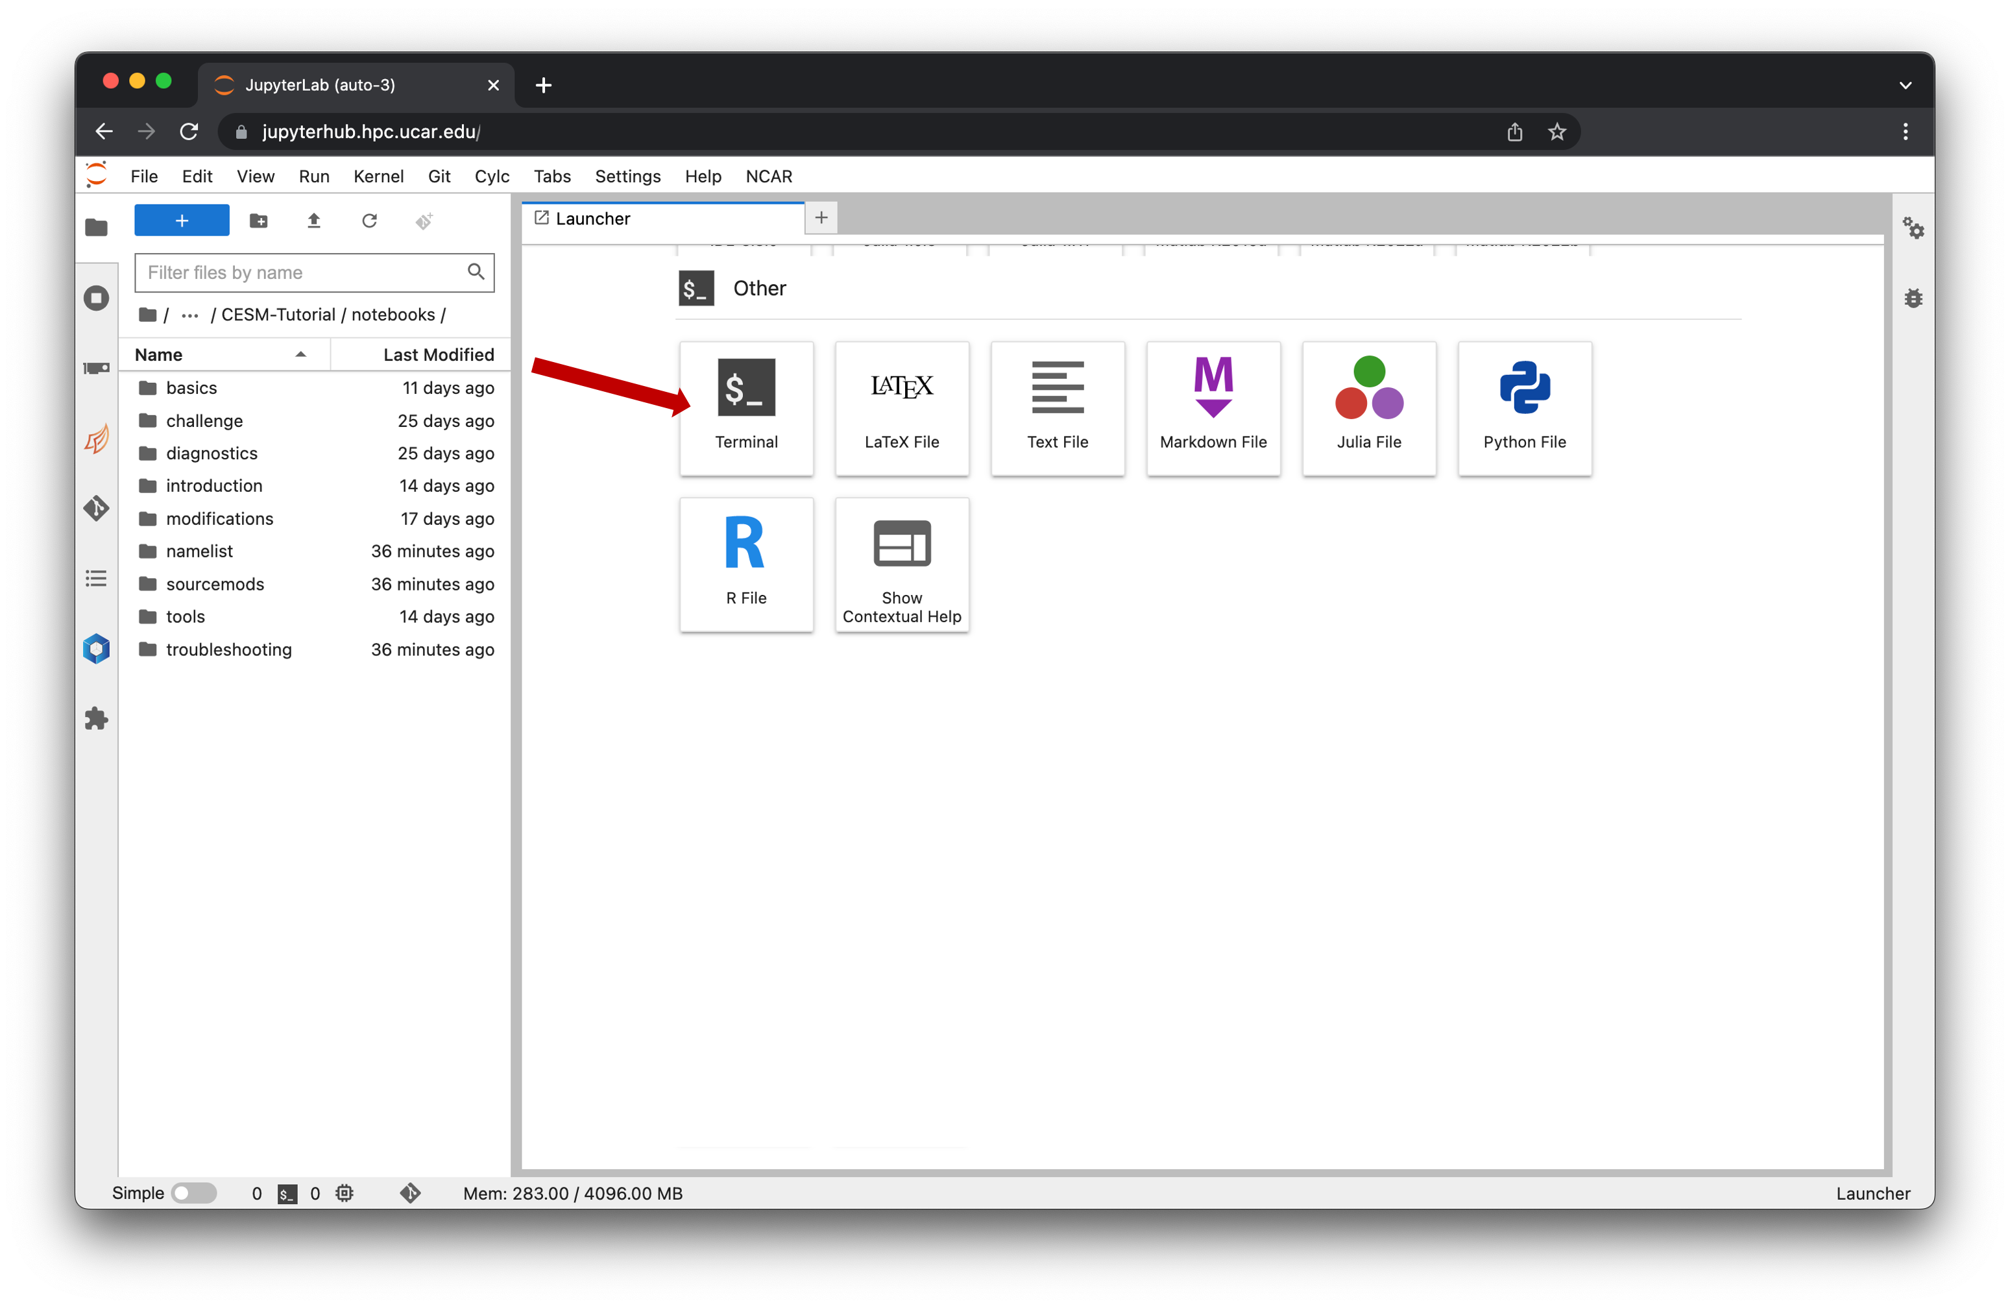Open the File Browser sidebar icon
This screenshot has width=2010, height=1308.
pyautogui.click(x=96, y=227)
